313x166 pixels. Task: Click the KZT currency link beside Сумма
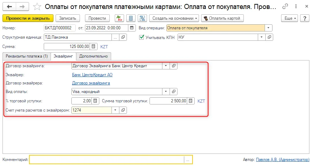point(104,47)
